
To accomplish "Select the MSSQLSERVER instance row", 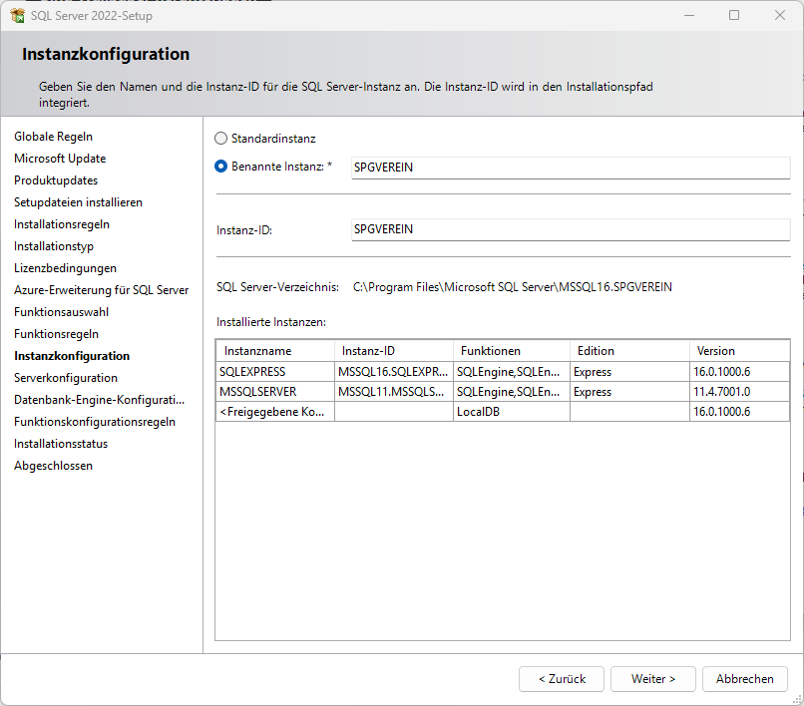I will point(275,392).
